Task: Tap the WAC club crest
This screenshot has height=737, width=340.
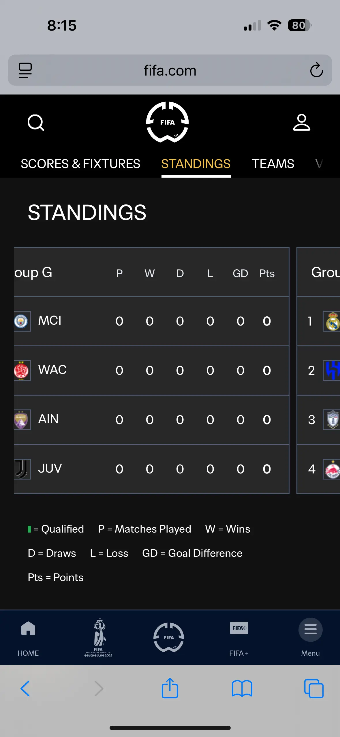Action: click(21, 371)
